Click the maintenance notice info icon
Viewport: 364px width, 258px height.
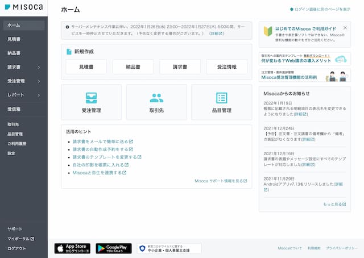click(x=67, y=27)
